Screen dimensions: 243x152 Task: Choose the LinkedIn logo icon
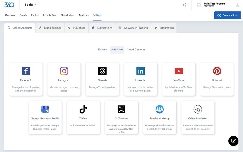(x=140, y=71)
